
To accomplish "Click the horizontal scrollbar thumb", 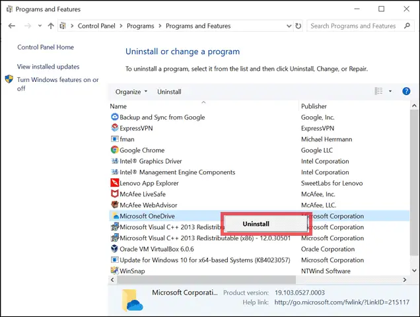I will click(x=206, y=280).
